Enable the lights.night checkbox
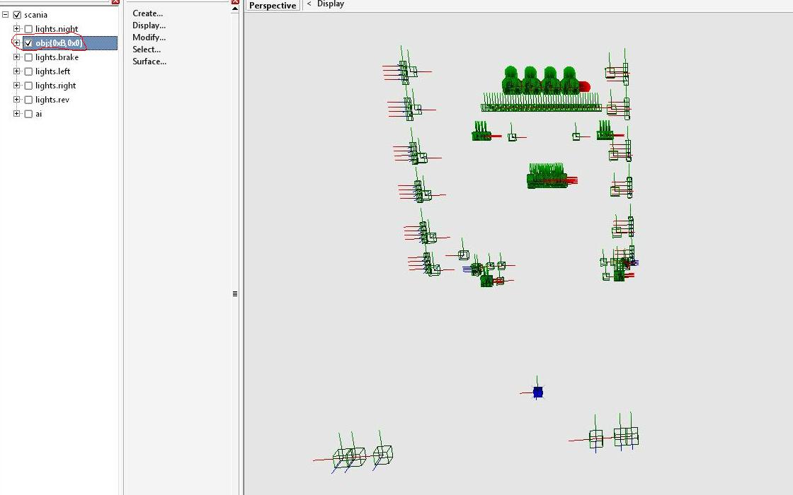793x495 pixels. coord(28,29)
